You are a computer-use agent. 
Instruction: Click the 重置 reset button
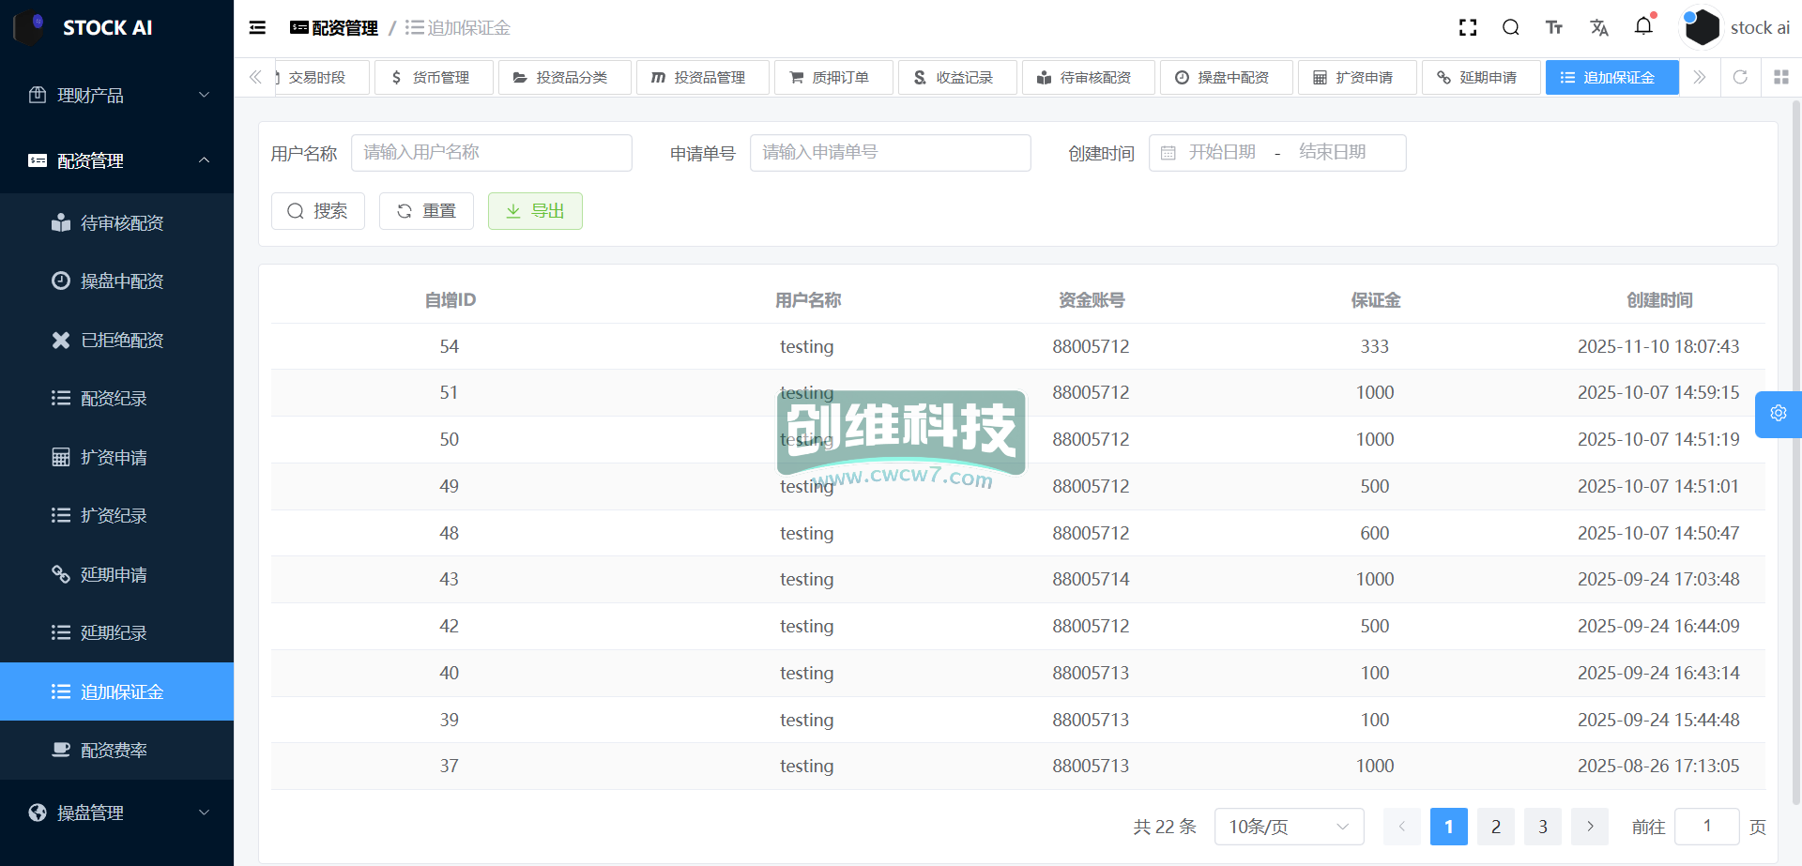tap(426, 211)
